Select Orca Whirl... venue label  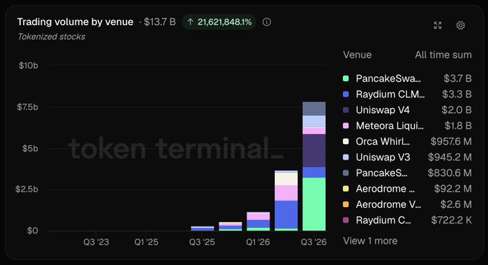pyautogui.click(x=383, y=141)
